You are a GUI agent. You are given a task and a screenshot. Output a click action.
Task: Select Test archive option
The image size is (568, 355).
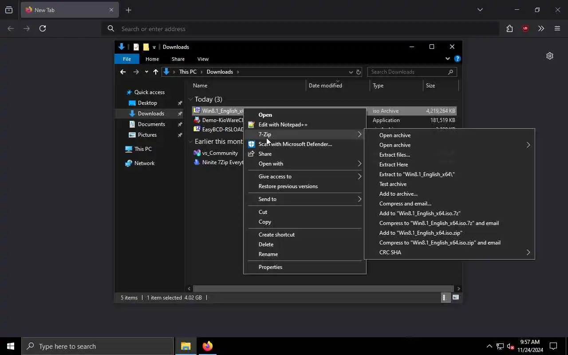pos(449,184)
